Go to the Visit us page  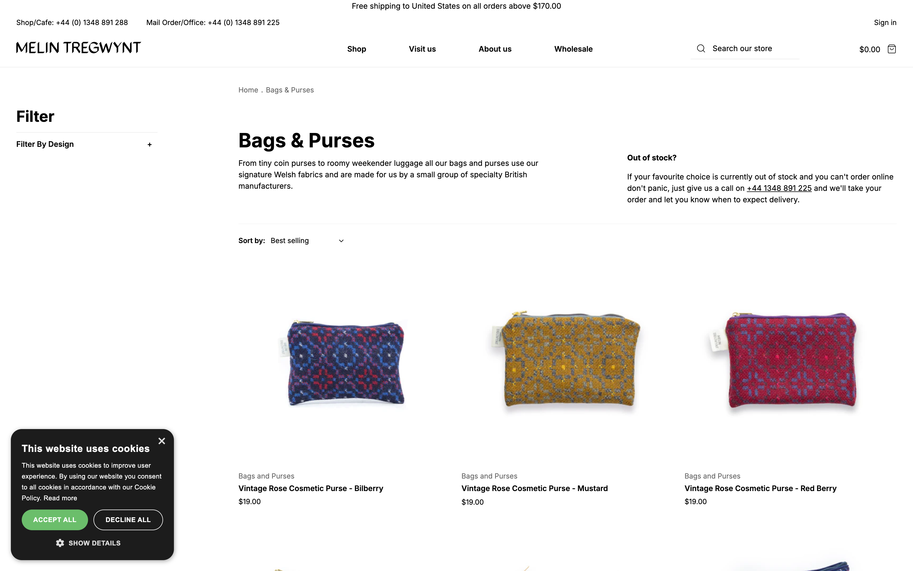point(422,49)
